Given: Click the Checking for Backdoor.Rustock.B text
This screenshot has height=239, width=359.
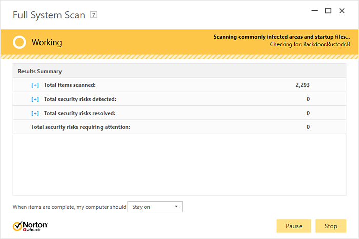Looking at the screenshot, I should (310, 45).
